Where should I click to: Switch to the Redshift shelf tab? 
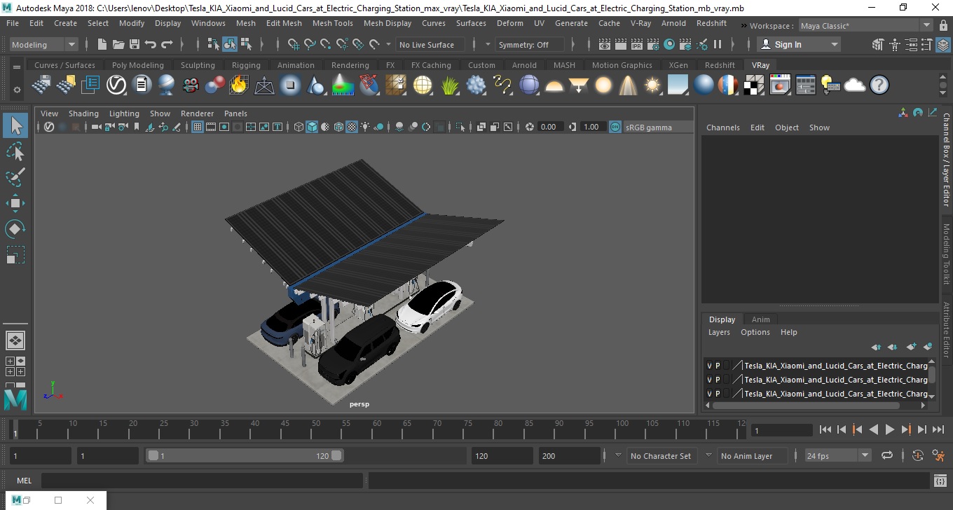click(720, 65)
